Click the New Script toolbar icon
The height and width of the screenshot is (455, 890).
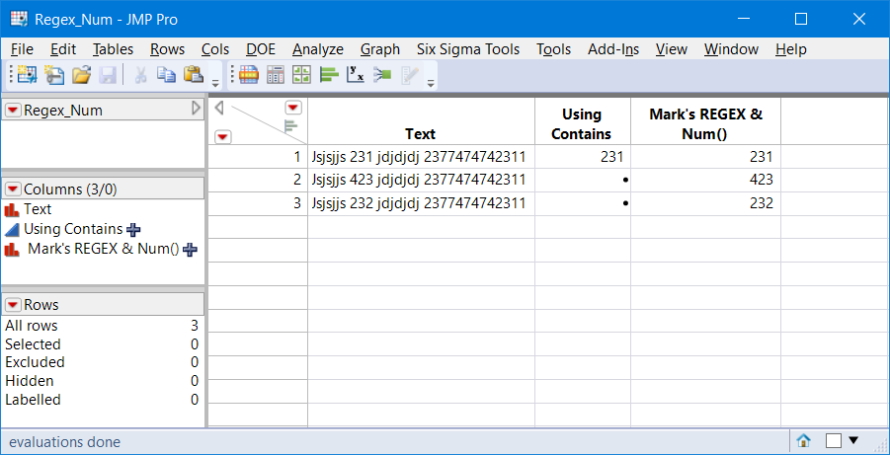54,75
